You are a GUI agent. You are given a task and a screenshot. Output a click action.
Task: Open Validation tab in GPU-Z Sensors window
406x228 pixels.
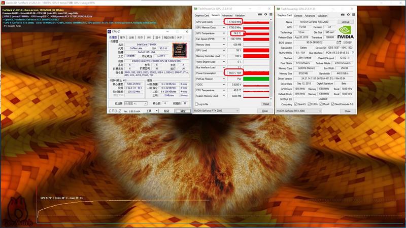click(x=240, y=16)
